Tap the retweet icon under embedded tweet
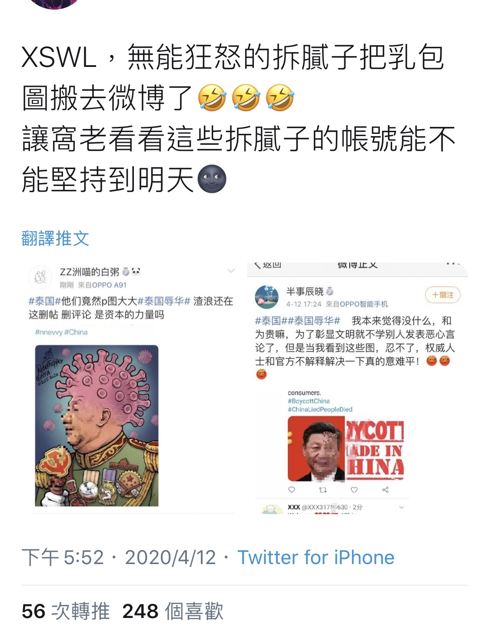 (323, 490)
